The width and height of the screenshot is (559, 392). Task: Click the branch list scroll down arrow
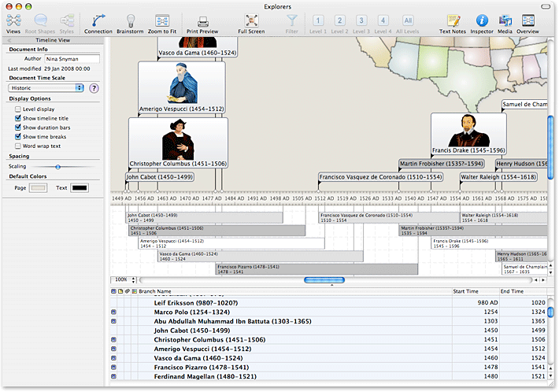coord(550,376)
